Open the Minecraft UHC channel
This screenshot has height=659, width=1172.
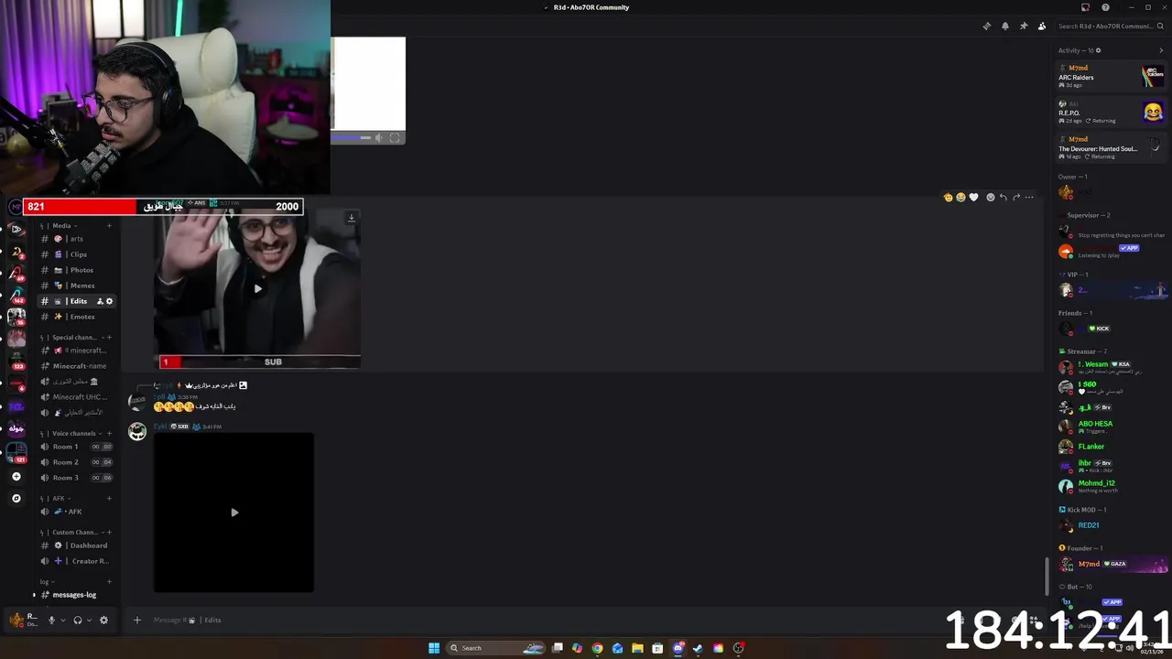tap(78, 397)
